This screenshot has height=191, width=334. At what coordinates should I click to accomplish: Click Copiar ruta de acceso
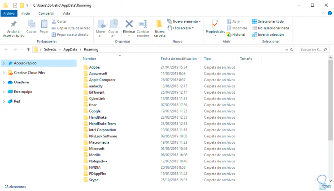(71, 28)
